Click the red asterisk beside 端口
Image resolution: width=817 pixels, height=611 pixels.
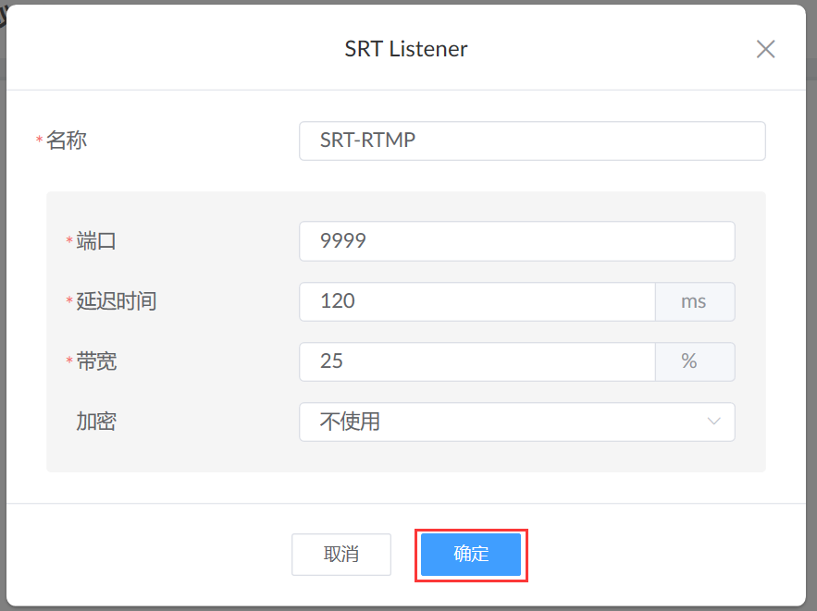[69, 240]
